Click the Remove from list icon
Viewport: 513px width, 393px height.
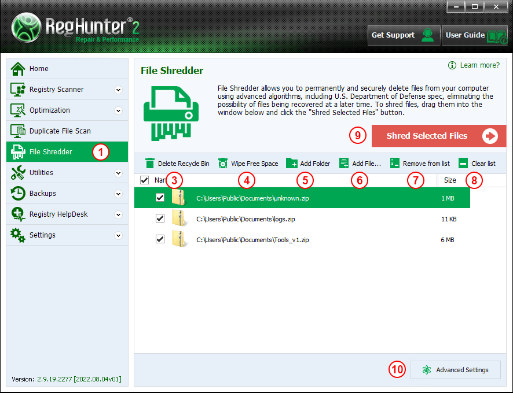[395, 164]
